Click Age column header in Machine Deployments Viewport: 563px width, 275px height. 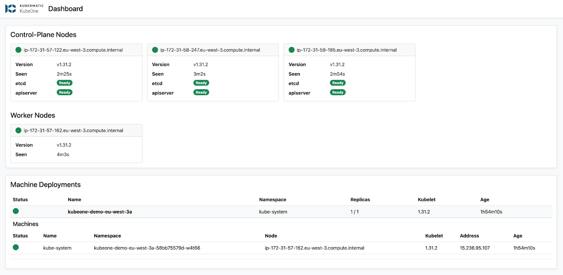485,199
